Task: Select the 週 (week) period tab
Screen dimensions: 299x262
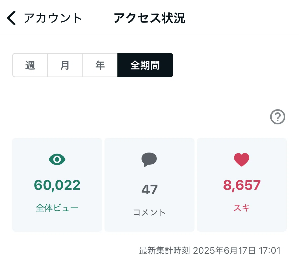Action: pyautogui.click(x=30, y=65)
